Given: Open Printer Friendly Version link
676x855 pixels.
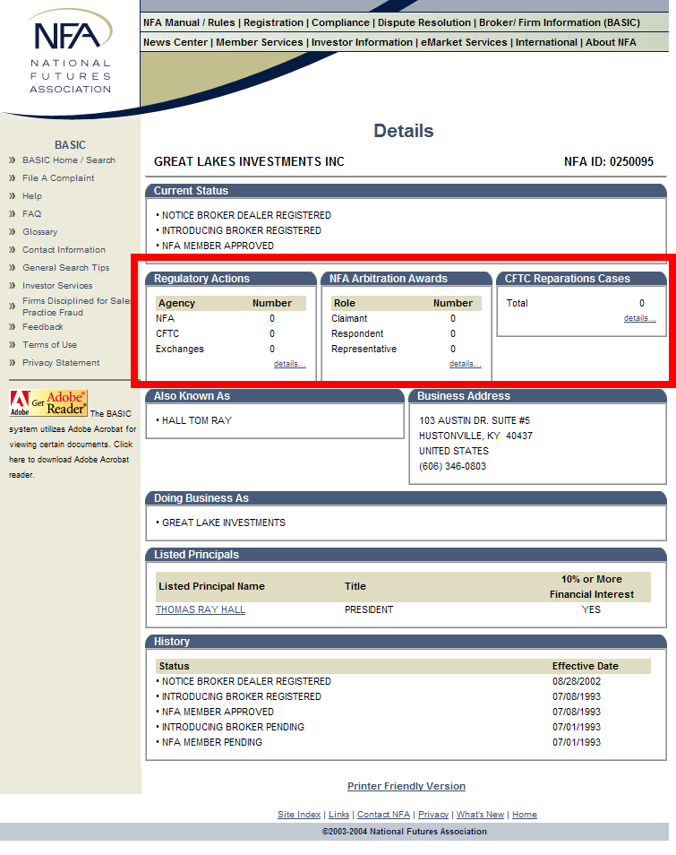Looking at the screenshot, I should (406, 786).
